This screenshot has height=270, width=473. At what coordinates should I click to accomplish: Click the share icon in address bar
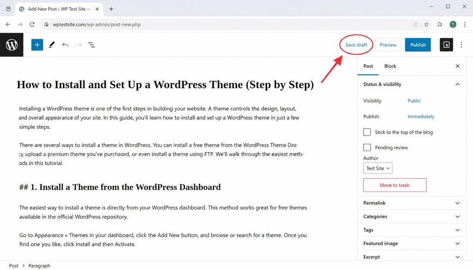coord(415,24)
